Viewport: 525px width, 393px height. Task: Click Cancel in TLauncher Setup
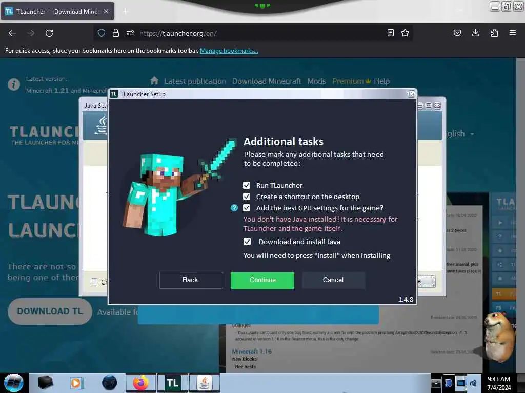coord(333,280)
